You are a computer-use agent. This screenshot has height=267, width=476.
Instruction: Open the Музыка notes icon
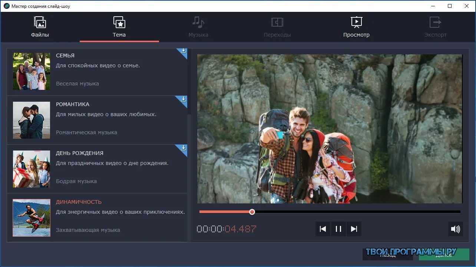pos(198,22)
